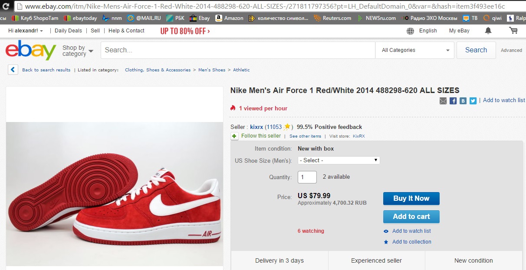Viewport: 526px width, 270px height.
Task: Expand Shop by category menu
Action: [78, 51]
